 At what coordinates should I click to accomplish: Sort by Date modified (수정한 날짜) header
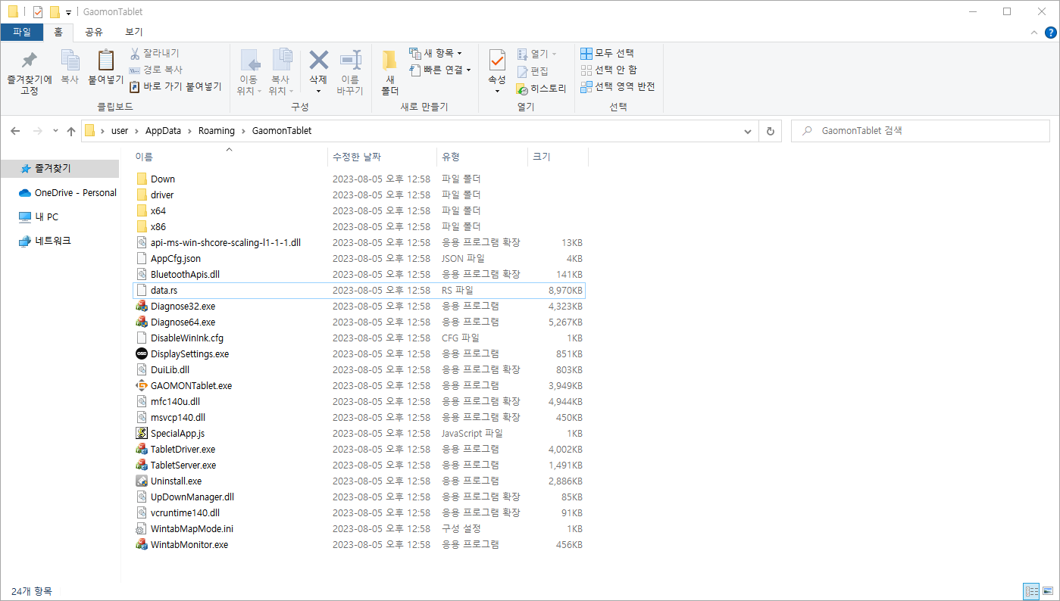pos(383,157)
